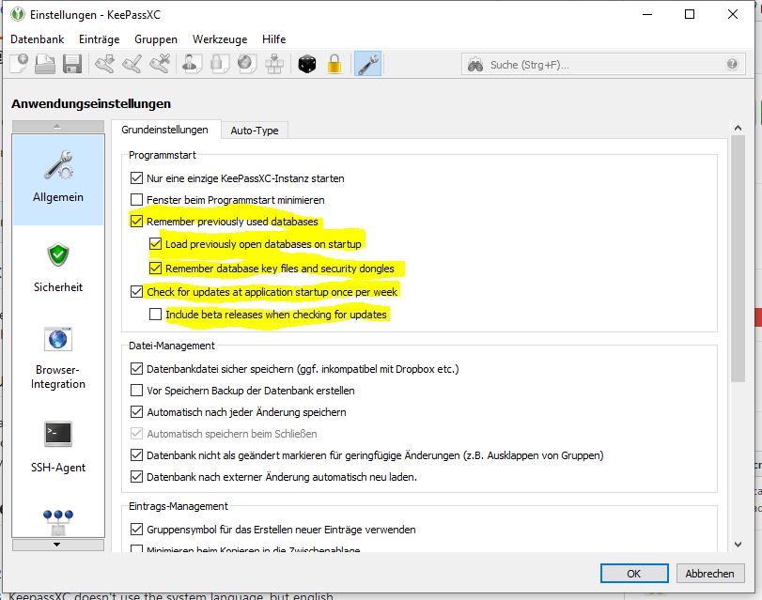Click the Copy Username toolbar icon
The image size is (762, 600).
click(192, 64)
